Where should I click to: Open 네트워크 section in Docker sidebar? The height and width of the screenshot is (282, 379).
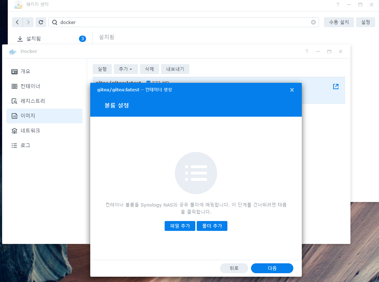44,131
